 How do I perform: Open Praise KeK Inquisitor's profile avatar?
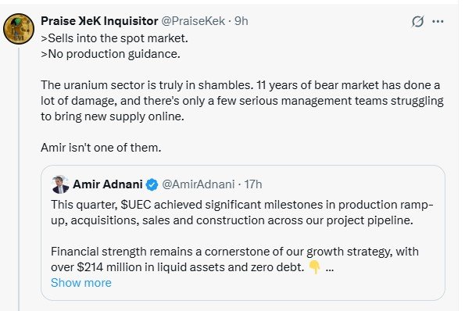pos(19,29)
